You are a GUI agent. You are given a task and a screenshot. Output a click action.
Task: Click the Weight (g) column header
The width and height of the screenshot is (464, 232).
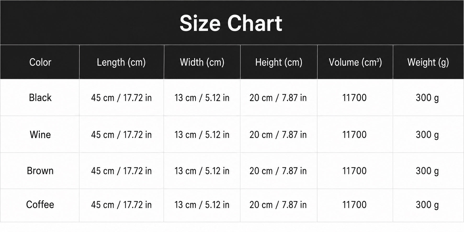428,62
